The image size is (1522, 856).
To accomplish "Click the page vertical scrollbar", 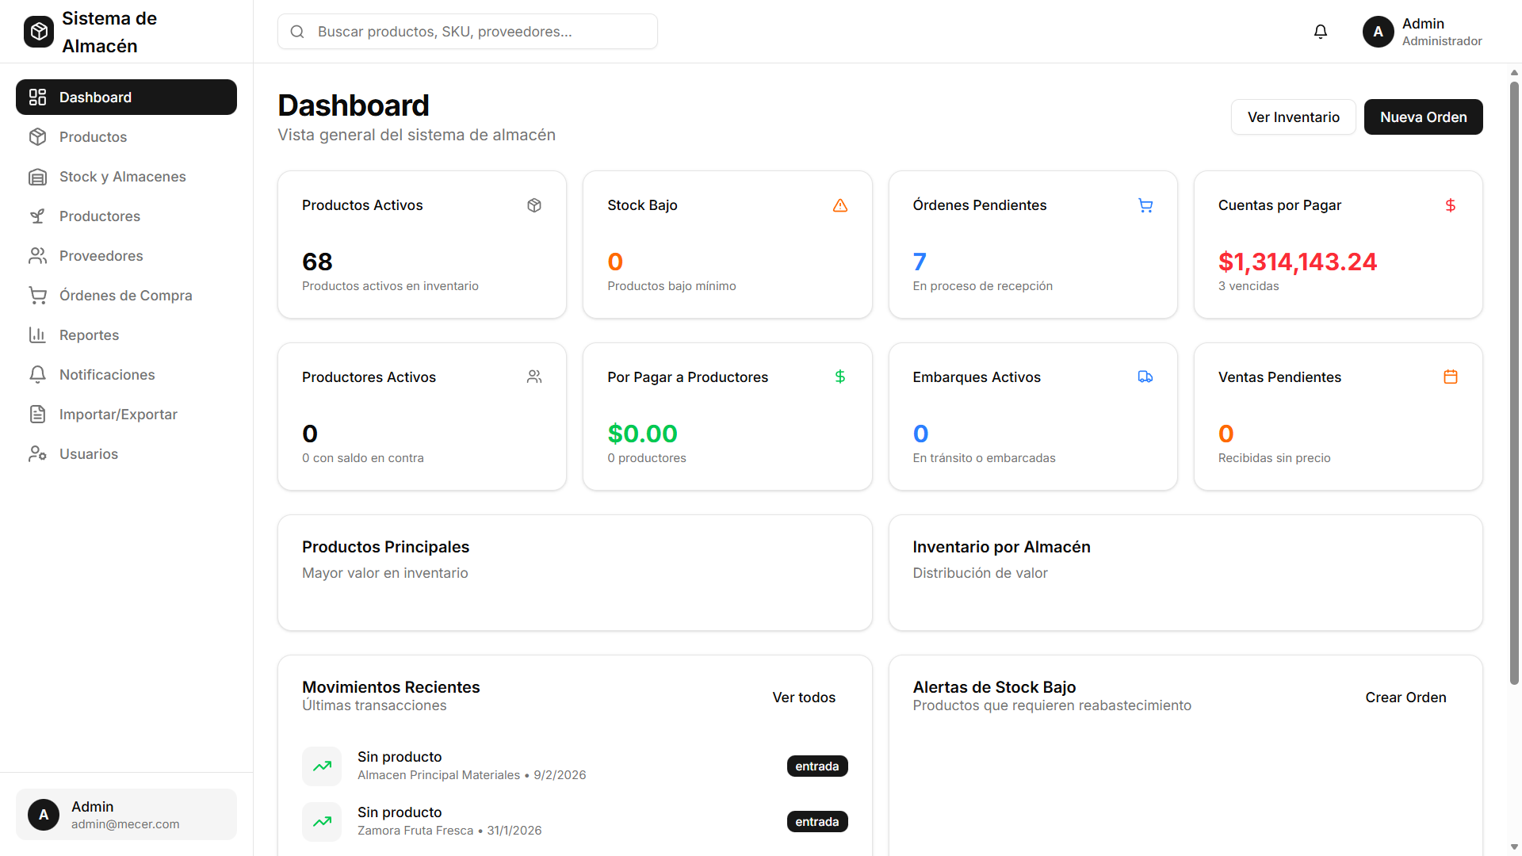I will click(1514, 380).
